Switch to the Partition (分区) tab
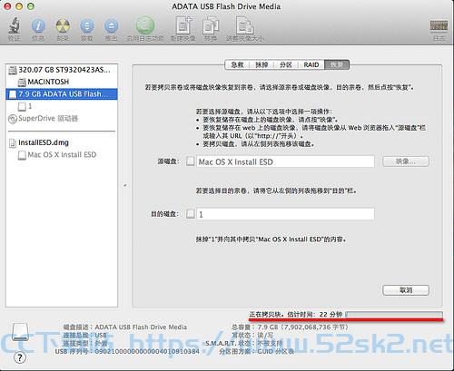The height and width of the screenshot is (371, 454). coord(286,64)
